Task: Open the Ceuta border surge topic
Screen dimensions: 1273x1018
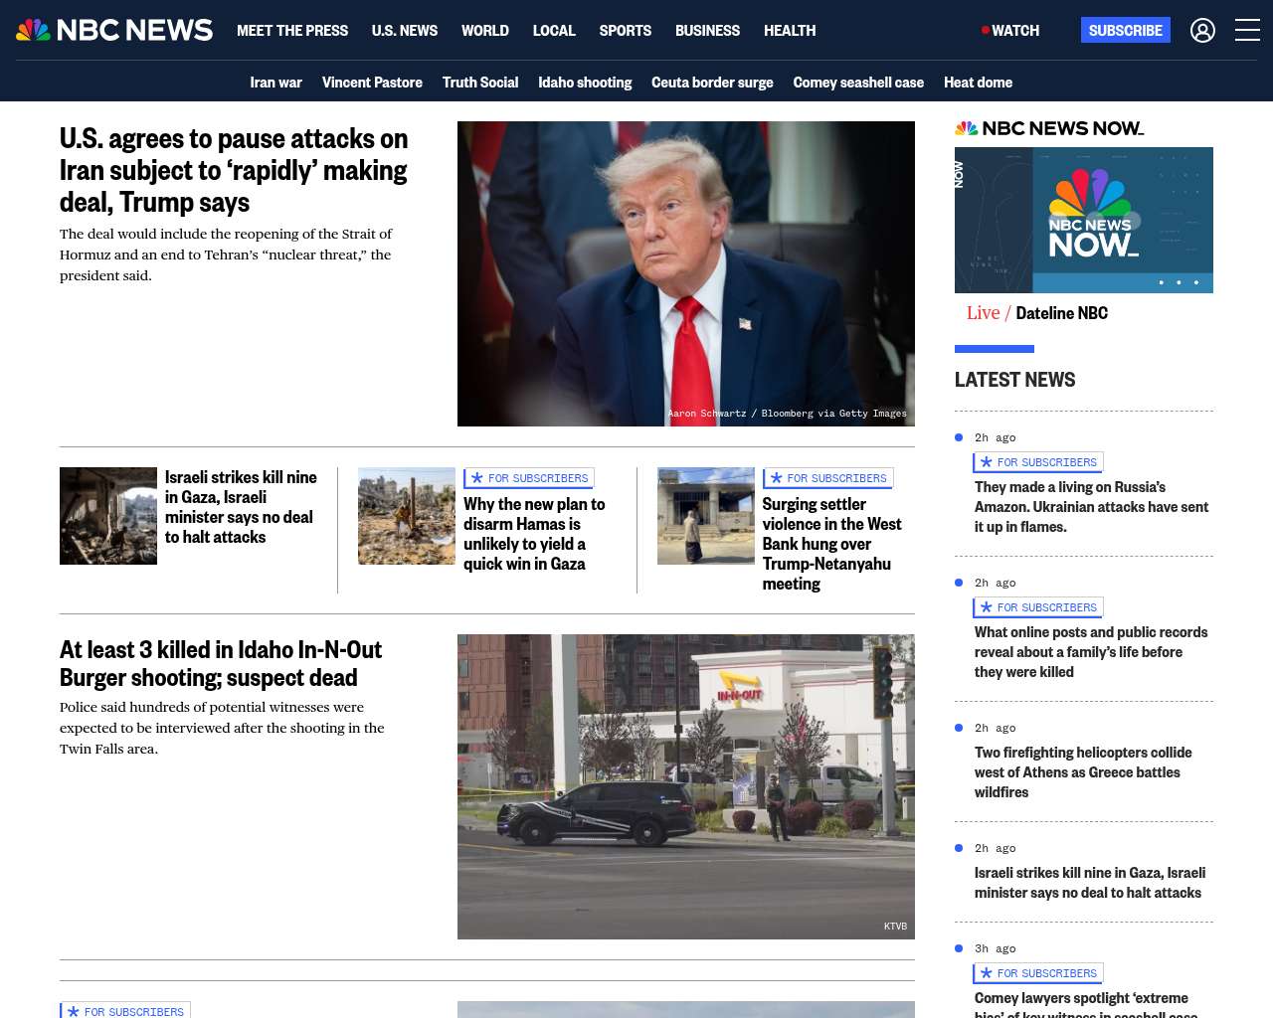Action: tap(712, 83)
